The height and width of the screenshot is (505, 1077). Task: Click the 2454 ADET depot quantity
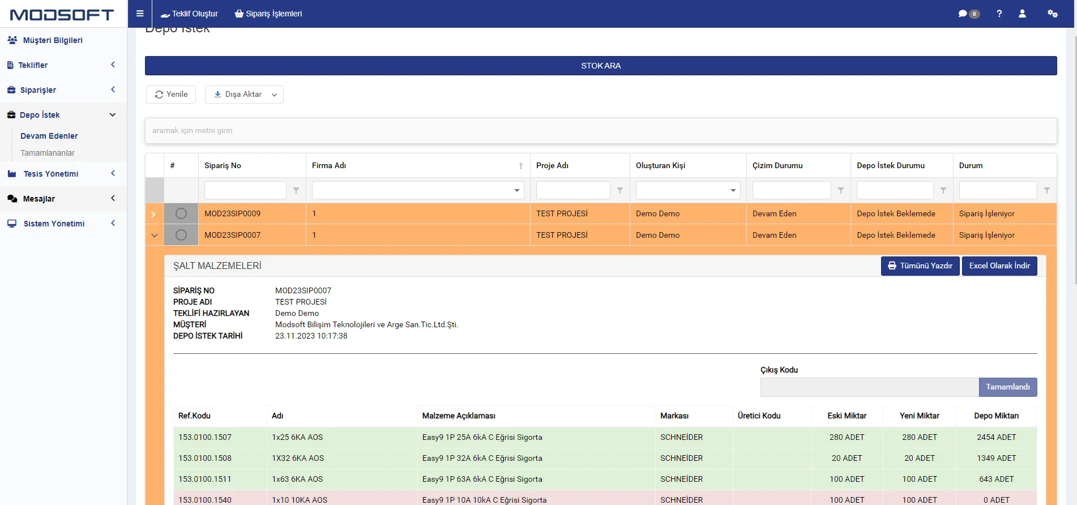(997, 437)
